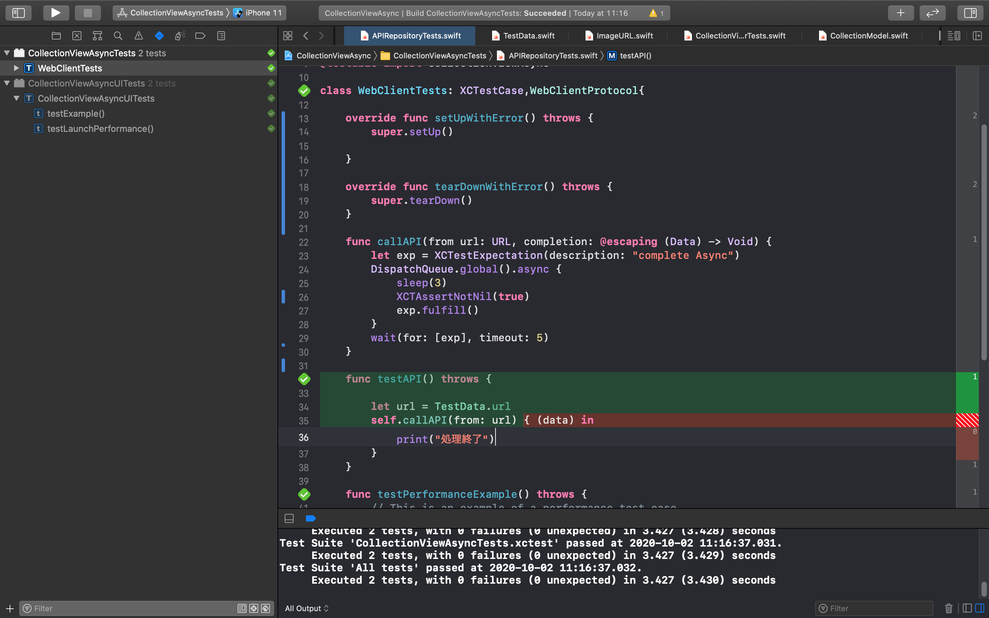Open the Find navigator magnifier icon
Screen dimensions: 989x618
118,36
